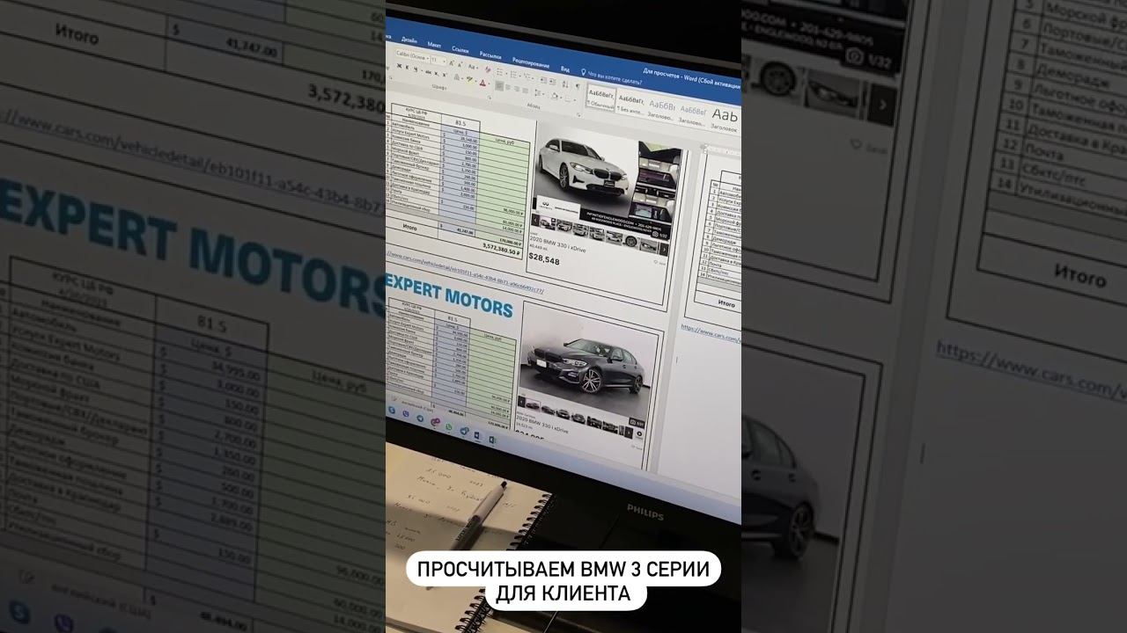Viewport: 1127px width, 633px height.
Task: Click the Word icon in the taskbar
Action: pyautogui.click(x=478, y=435)
